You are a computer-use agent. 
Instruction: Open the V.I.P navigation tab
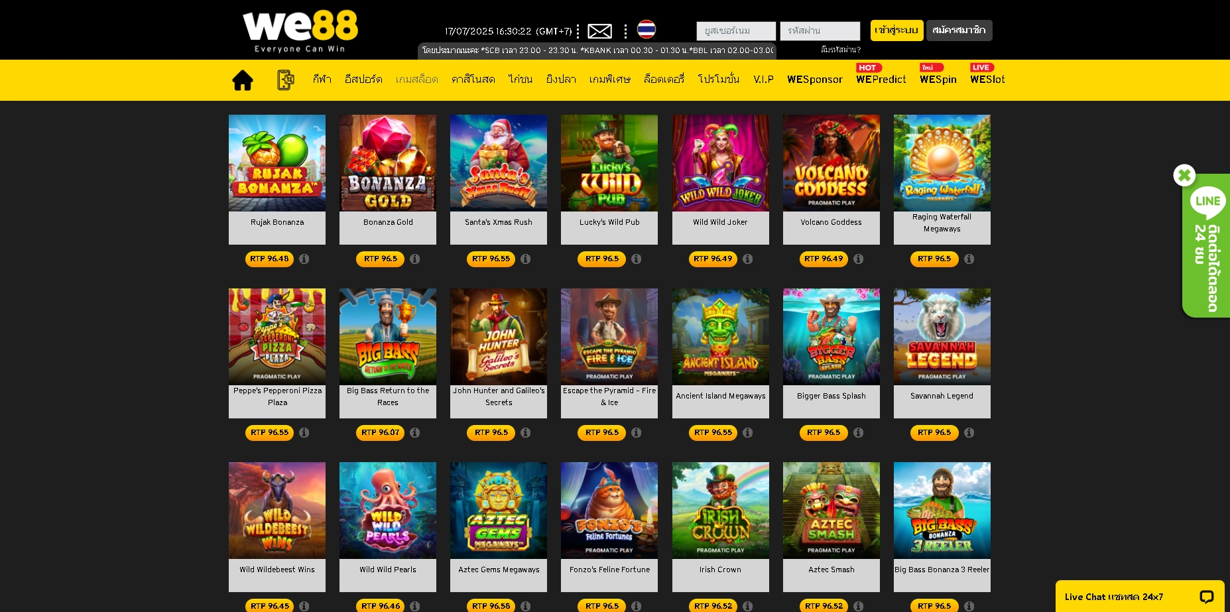coord(763,79)
